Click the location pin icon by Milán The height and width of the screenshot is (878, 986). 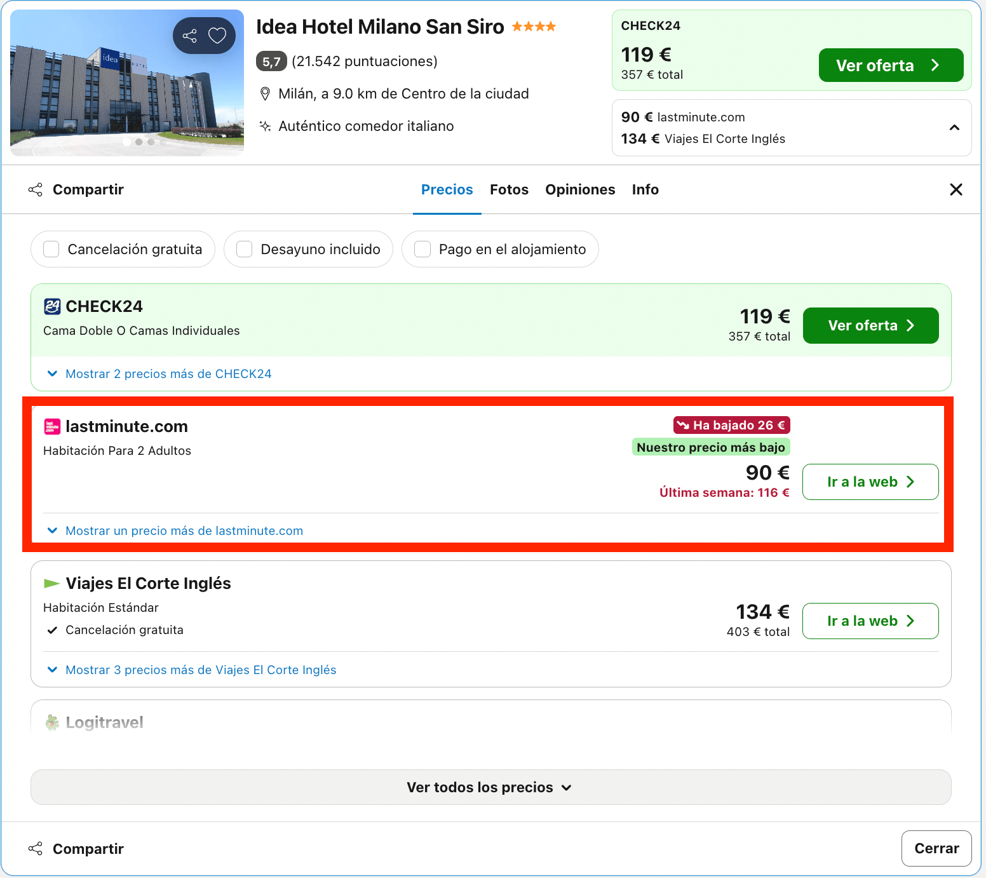(266, 94)
